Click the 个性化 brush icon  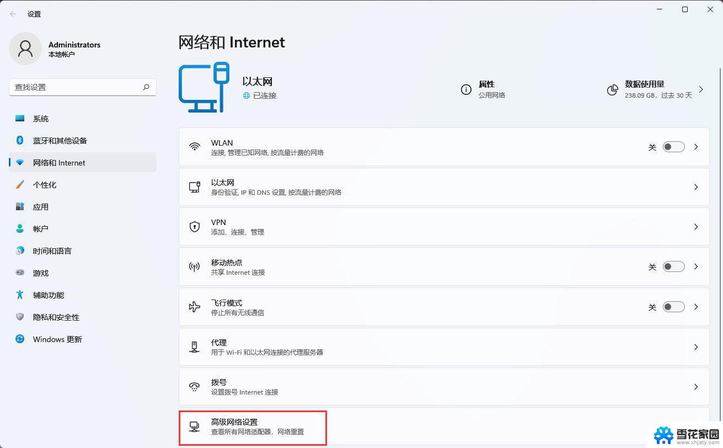(20, 185)
